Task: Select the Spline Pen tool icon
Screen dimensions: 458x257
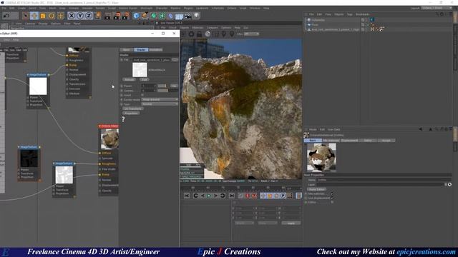Action: pos(145,16)
